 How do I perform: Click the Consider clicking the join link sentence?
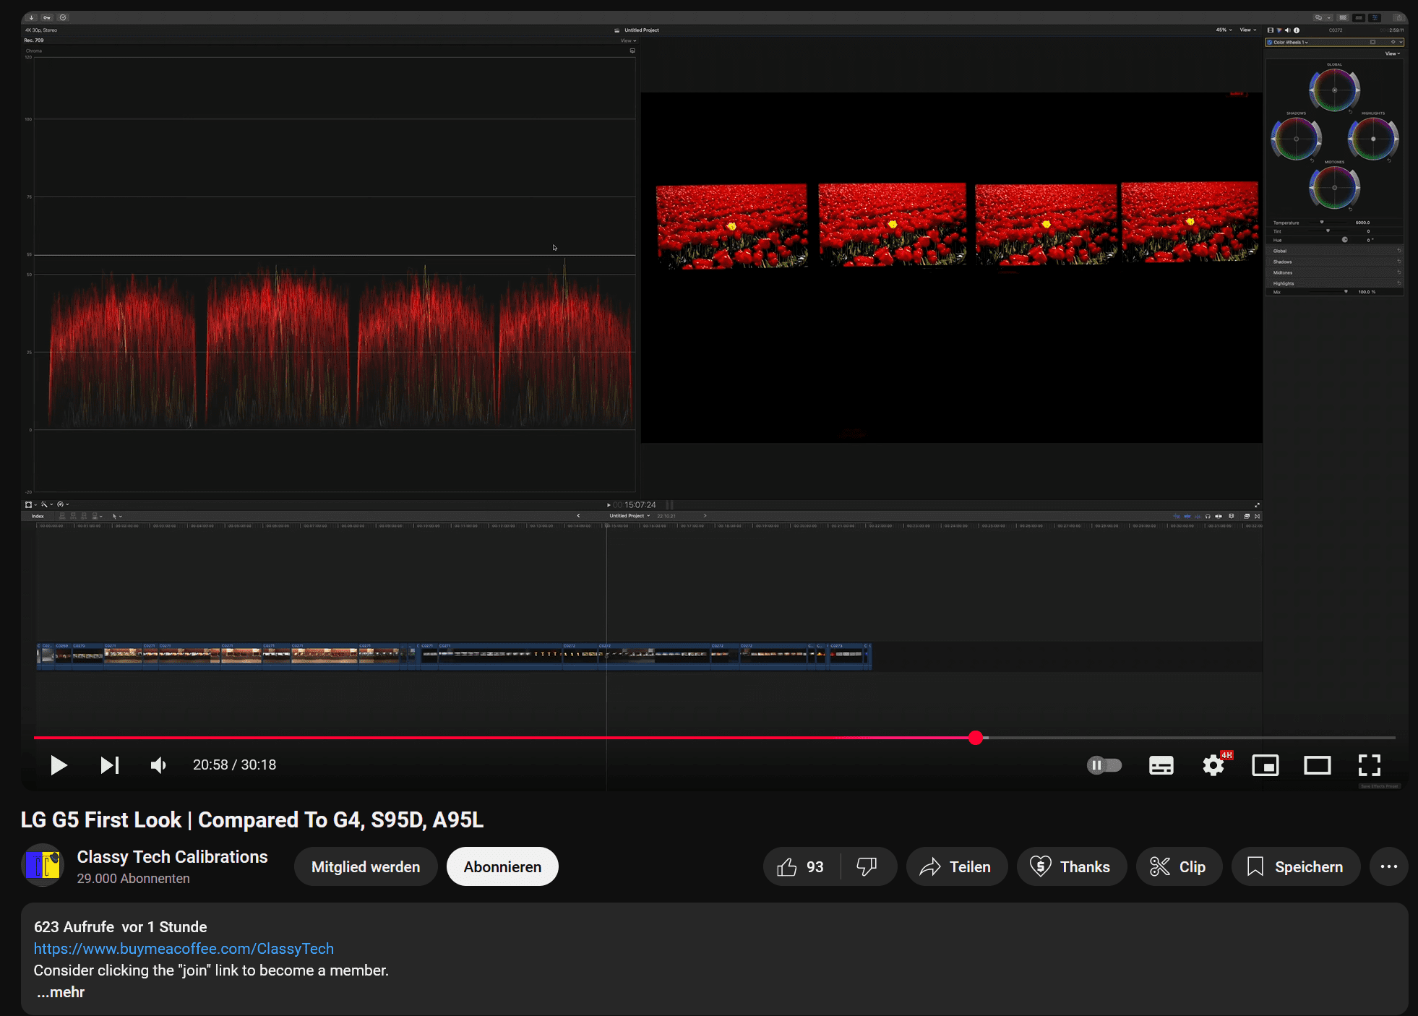pyautogui.click(x=211, y=970)
